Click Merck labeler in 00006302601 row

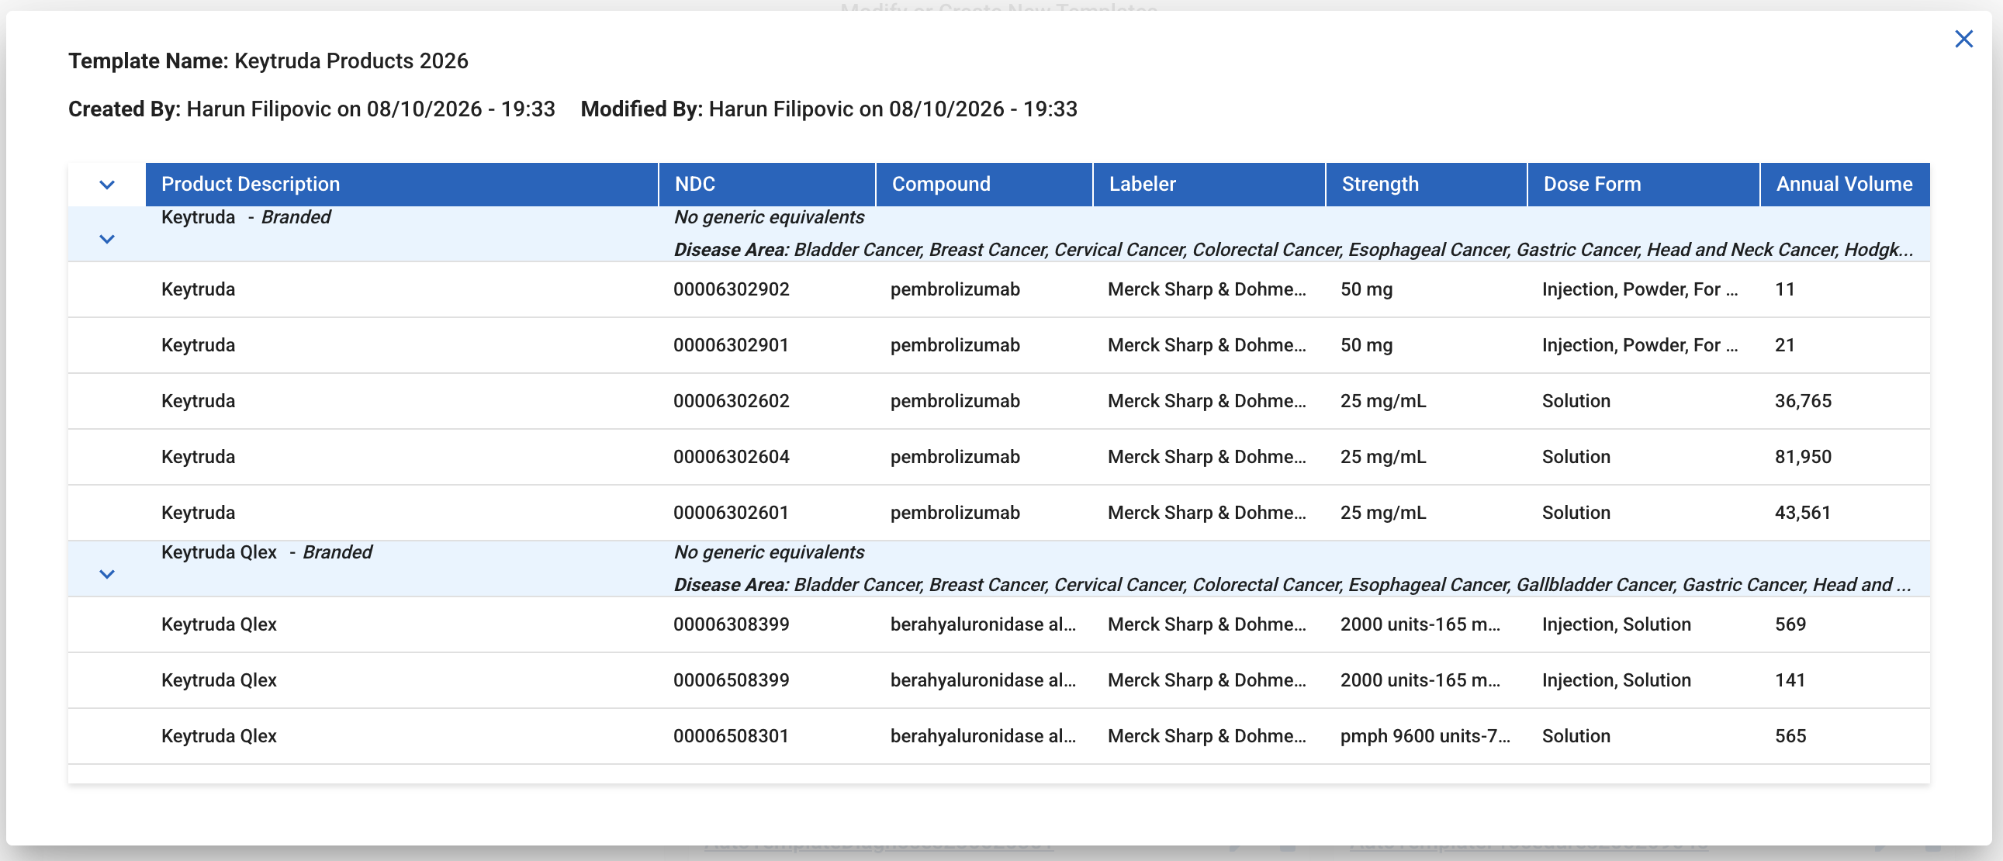[x=1207, y=513]
